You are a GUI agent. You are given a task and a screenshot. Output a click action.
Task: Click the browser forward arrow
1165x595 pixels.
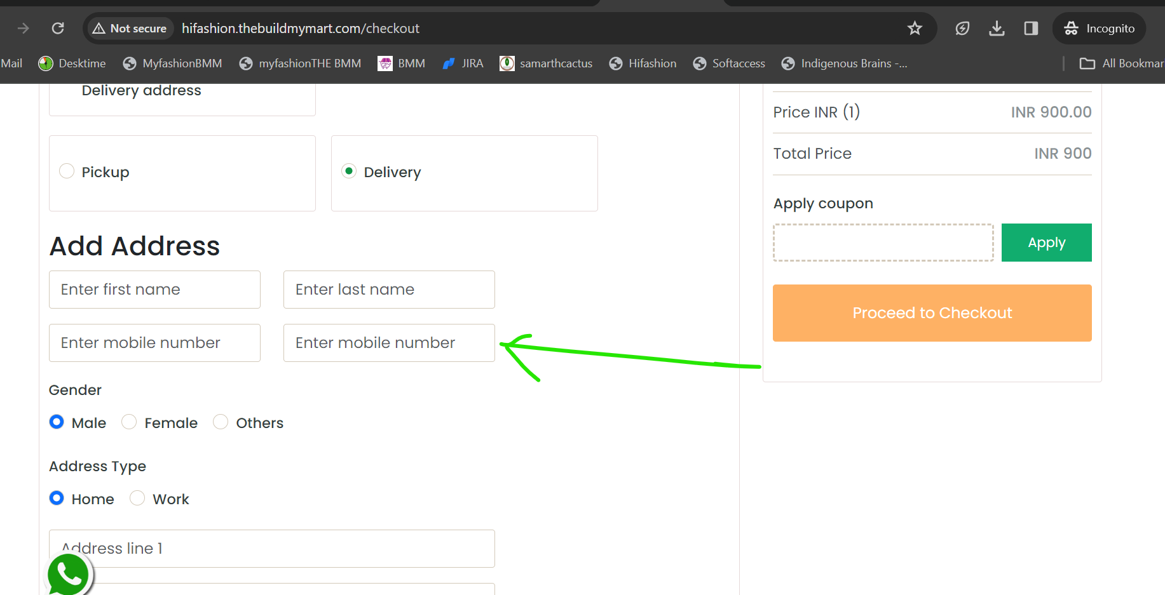(x=24, y=29)
